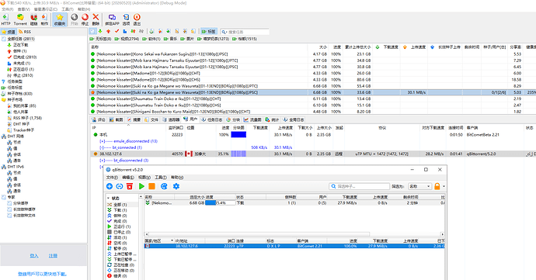Click the chain add-link icon in qBittorrent
The height and width of the screenshot is (280, 536).
click(x=120, y=186)
